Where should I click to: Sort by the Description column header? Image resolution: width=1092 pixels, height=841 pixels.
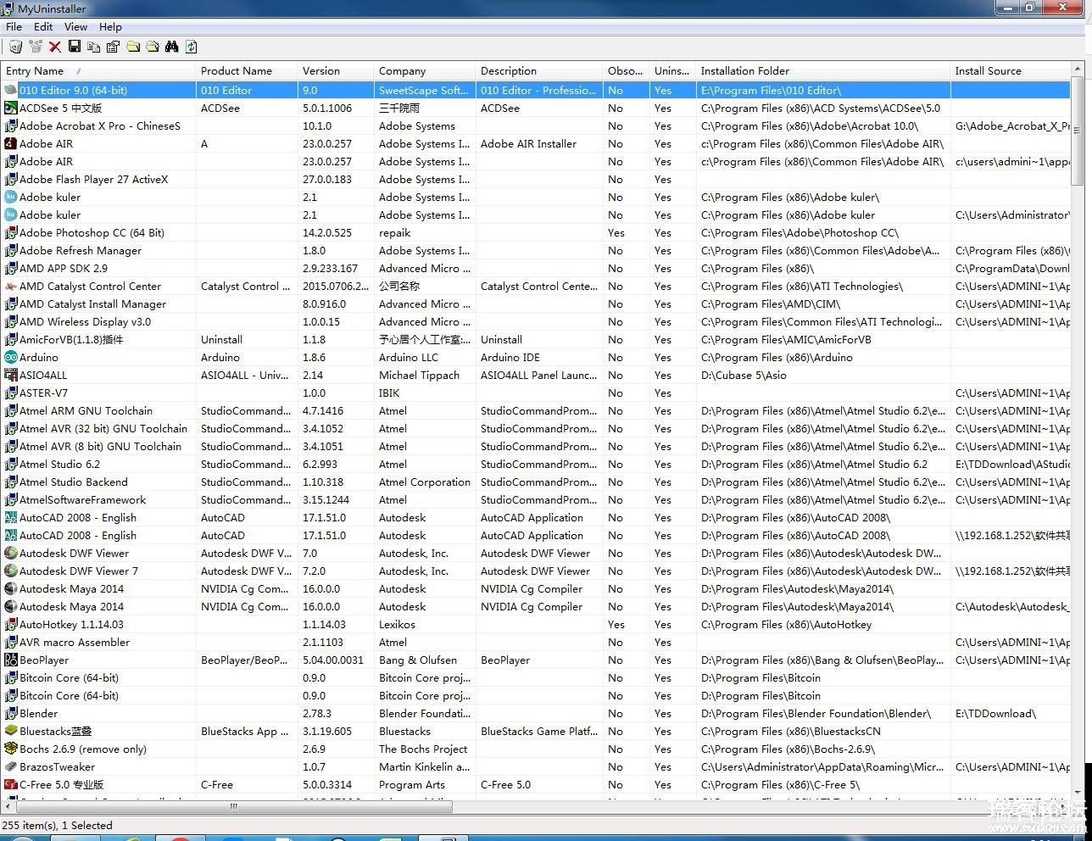pyautogui.click(x=539, y=71)
